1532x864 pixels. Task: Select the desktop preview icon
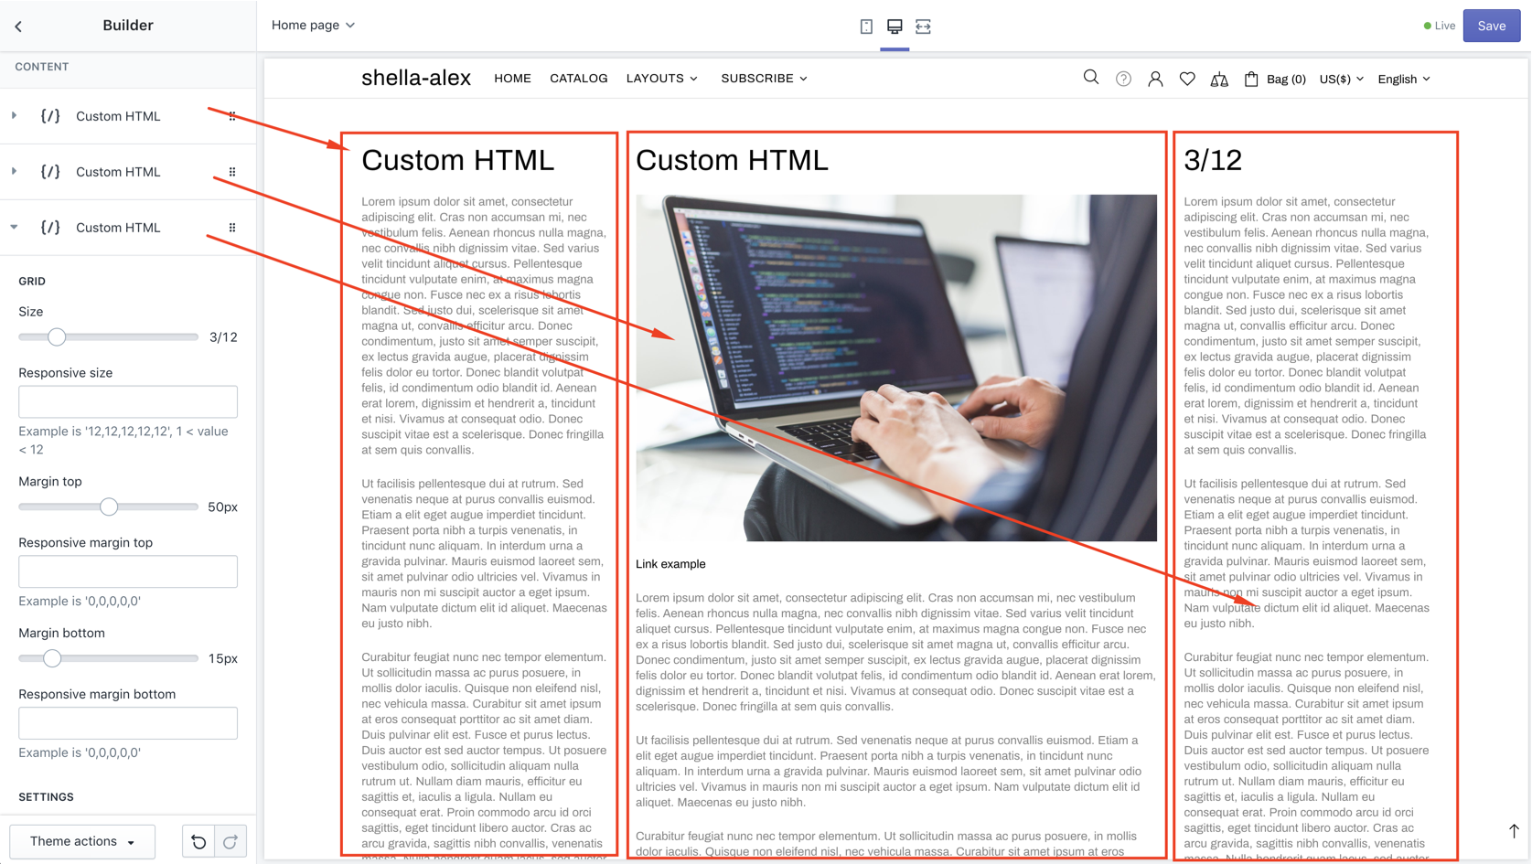click(895, 27)
